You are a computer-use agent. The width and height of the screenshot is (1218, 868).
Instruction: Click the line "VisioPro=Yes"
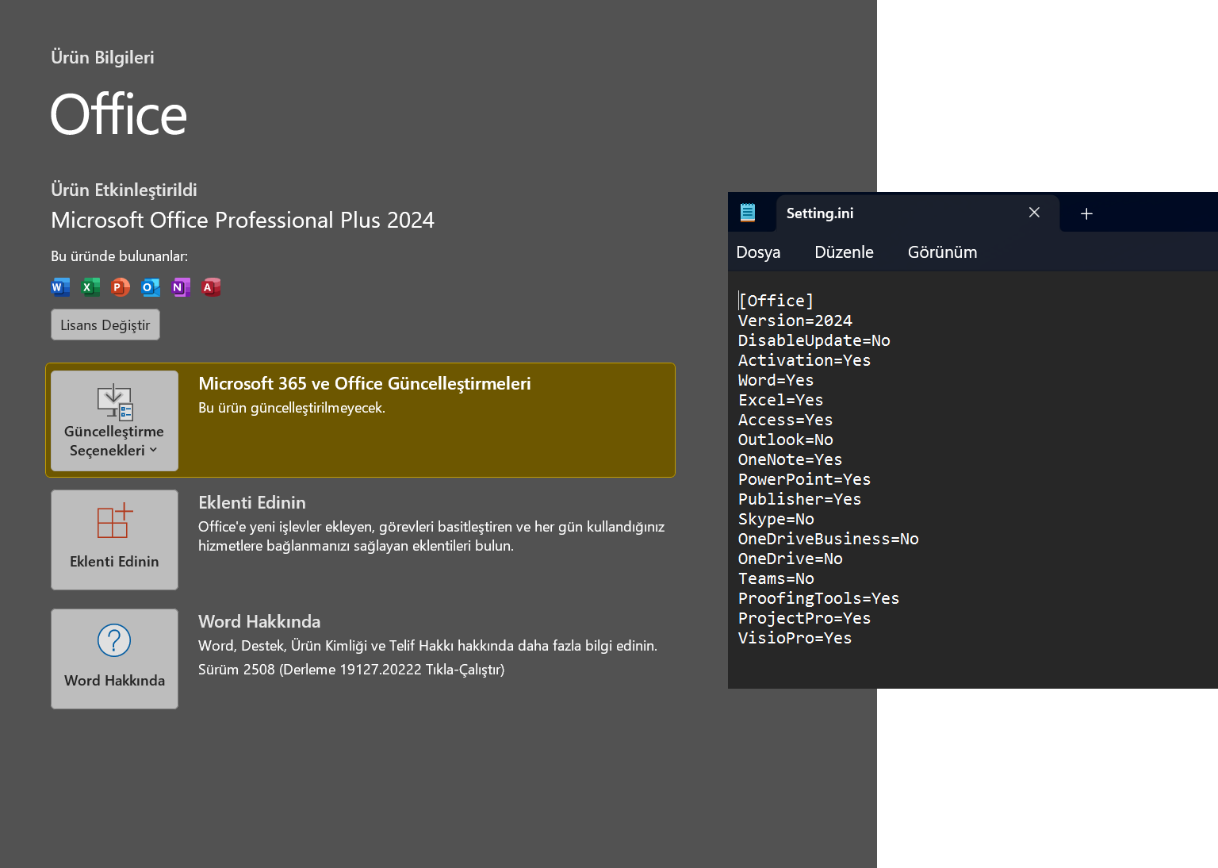795,638
